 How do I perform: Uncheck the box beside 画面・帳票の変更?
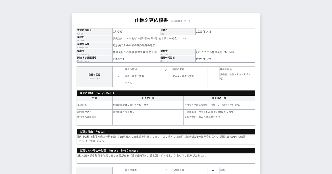tap(118, 77)
